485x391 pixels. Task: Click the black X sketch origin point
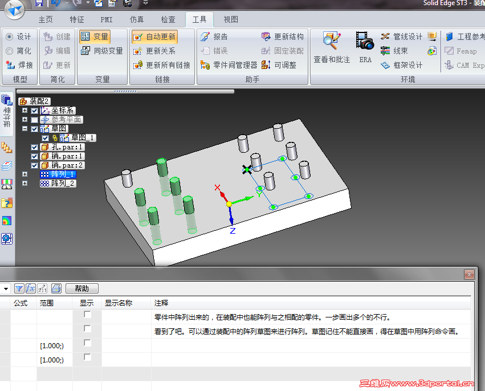[247, 169]
